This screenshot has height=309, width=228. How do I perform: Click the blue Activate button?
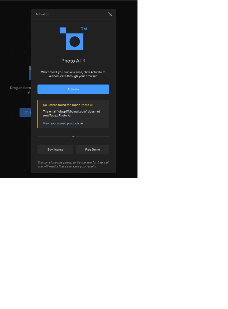click(73, 89)
